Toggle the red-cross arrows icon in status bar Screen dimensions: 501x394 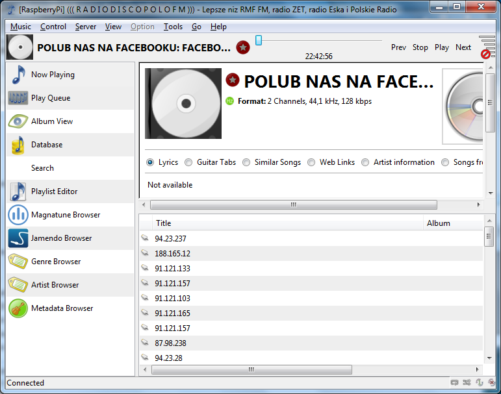click(491, 382)
